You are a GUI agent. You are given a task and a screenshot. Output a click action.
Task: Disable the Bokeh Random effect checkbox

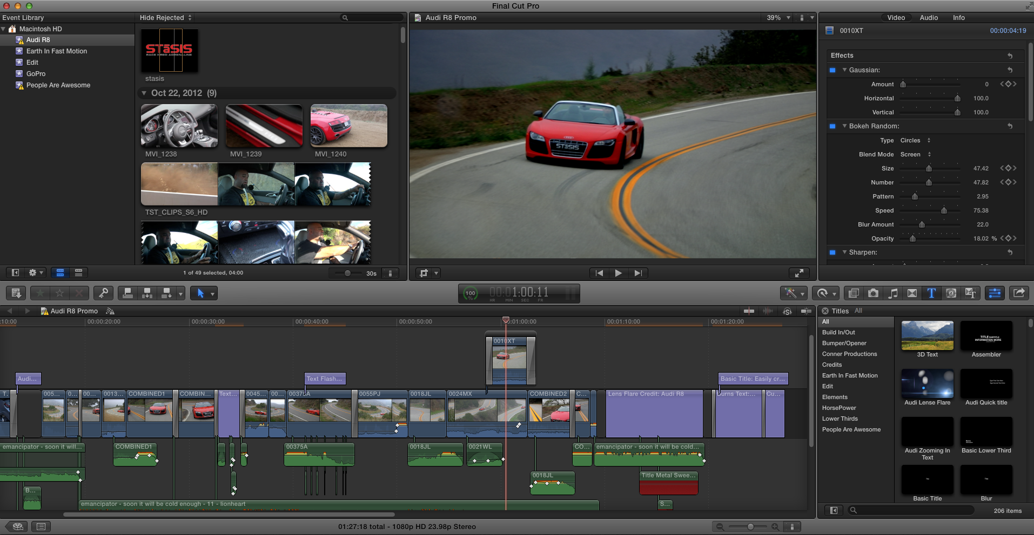[832, 126]
